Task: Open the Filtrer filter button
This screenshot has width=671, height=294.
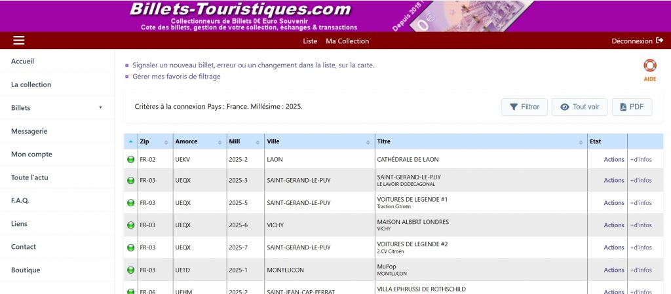Action: (524, 107)
